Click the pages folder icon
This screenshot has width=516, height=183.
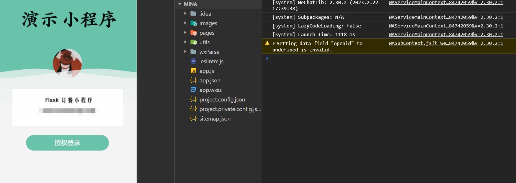tap(193, 33)
